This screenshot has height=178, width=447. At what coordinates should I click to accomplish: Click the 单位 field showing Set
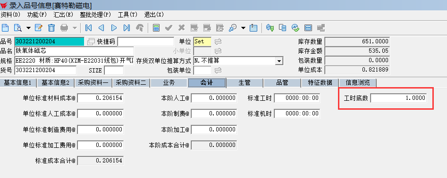[x=202, y=41]
